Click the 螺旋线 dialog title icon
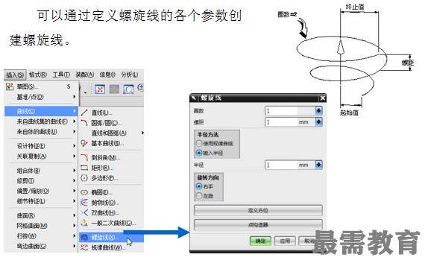This screenshot has height=272, width=425. [x=194, y=98]
